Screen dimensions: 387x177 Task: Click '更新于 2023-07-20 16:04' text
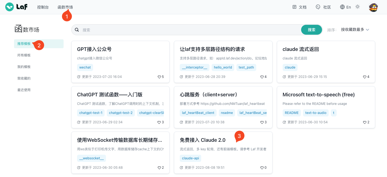tap(102, 77)
